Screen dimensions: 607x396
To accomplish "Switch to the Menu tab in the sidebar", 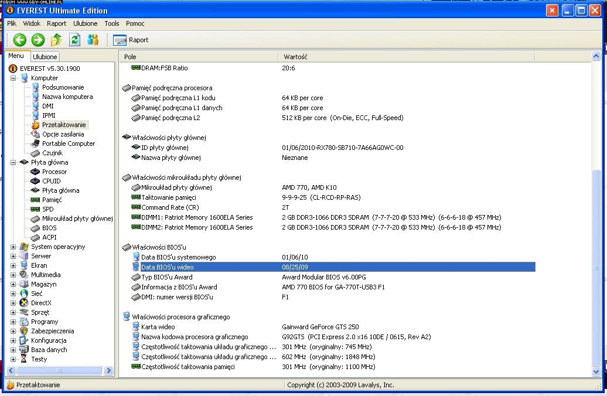I will tap(16, 56).
